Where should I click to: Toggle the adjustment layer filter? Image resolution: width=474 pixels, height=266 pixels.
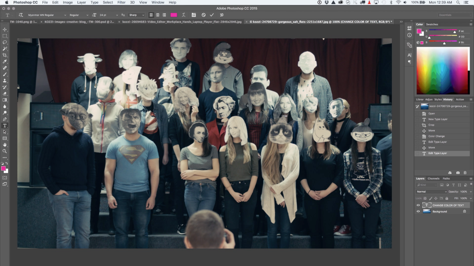click(x=448, y=185)
